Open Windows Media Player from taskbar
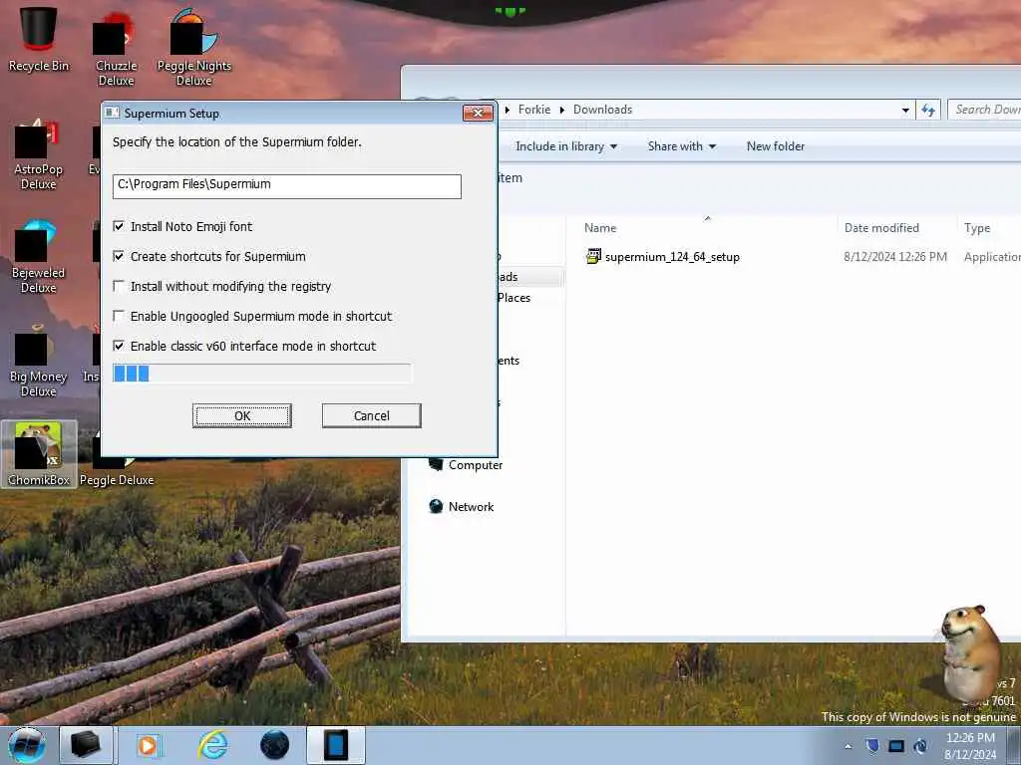The height and width of the screenshot is (765, 1021). tap(149, 745)
